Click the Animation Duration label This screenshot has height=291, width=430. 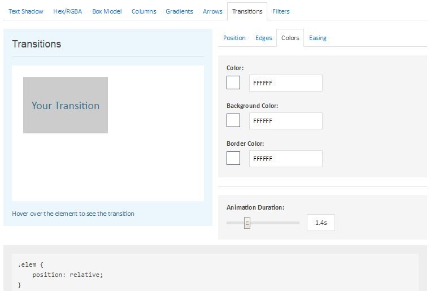pyautogui.click(x=255, y=207)
